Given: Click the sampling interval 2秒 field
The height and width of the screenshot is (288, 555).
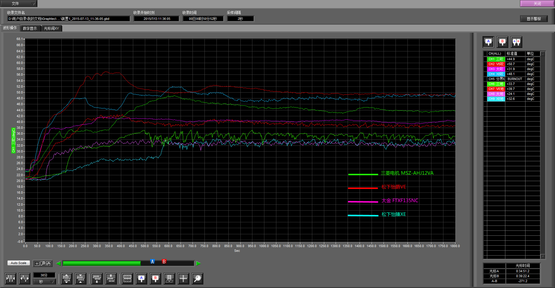Looking at the screenshot, I should point(240,19).
